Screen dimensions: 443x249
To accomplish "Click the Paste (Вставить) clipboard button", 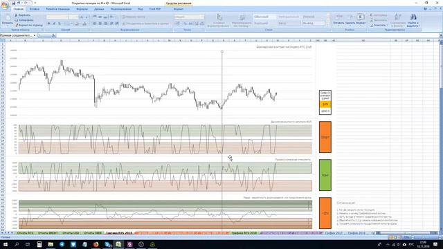I will click(x=8, y=20).
